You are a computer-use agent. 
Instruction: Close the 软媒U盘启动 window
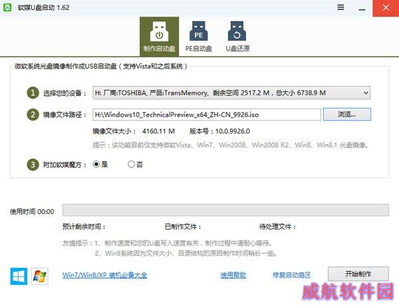[386, 8]
